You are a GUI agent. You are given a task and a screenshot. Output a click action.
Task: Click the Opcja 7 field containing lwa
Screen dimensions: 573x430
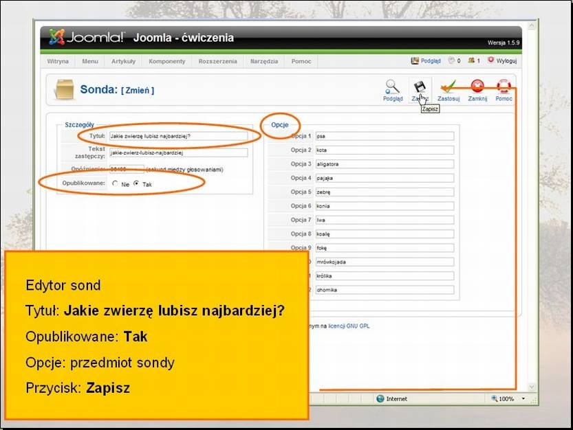point(385,220)
